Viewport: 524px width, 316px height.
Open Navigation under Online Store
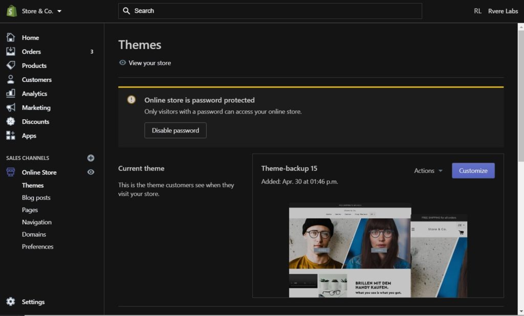pos(36,222)
